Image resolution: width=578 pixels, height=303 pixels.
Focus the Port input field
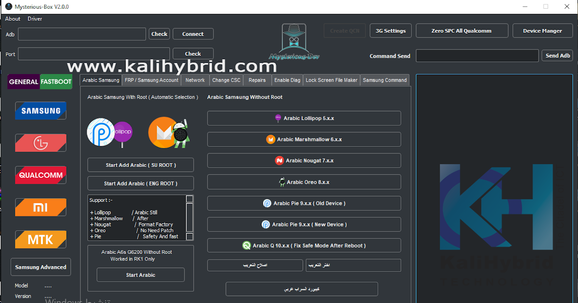coord(94,54)
